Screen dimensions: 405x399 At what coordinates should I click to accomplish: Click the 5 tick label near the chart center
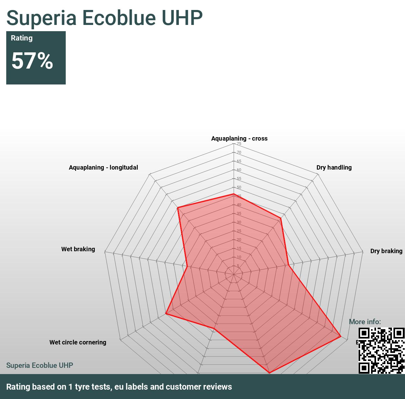click(x=238, y=266)
